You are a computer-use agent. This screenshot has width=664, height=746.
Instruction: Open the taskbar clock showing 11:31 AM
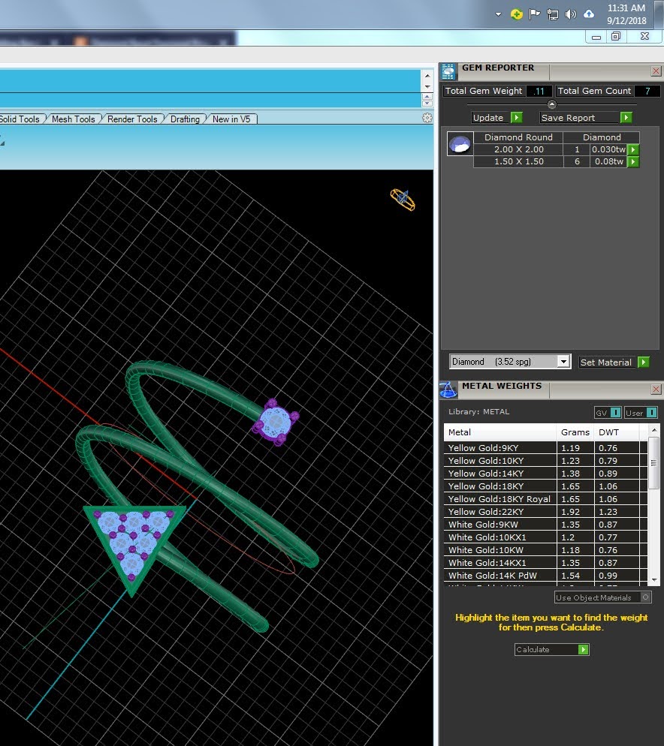tap(626, 14)
